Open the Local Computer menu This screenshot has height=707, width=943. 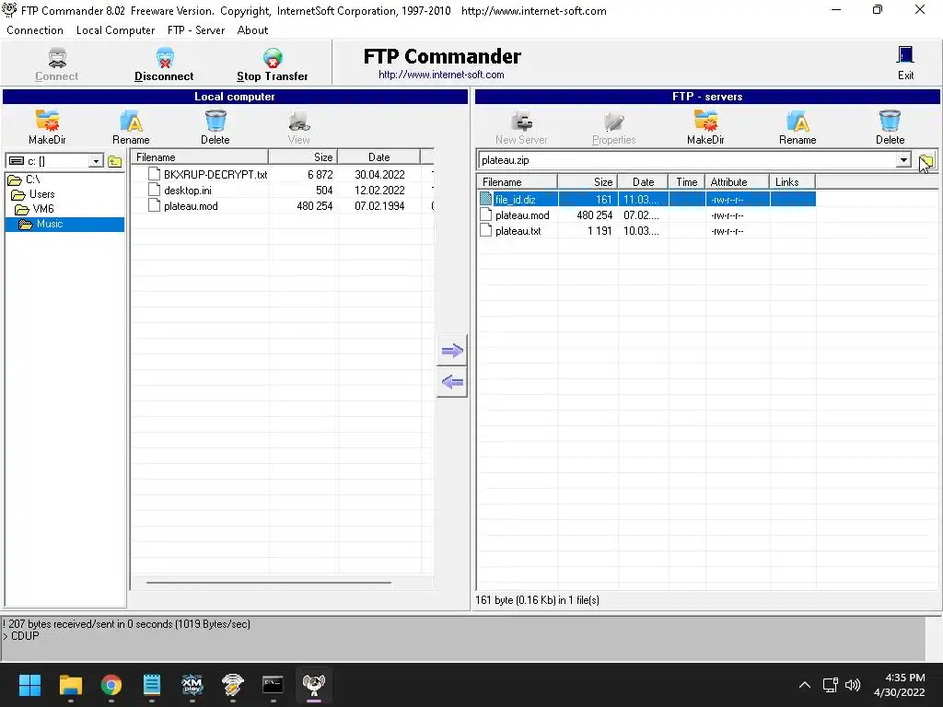coord(115,30)
